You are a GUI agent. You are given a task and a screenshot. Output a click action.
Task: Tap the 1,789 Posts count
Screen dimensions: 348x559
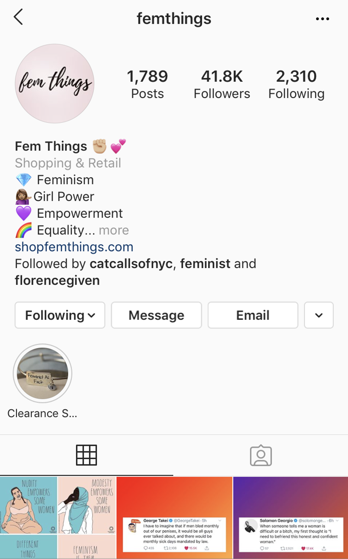point(147,84)
